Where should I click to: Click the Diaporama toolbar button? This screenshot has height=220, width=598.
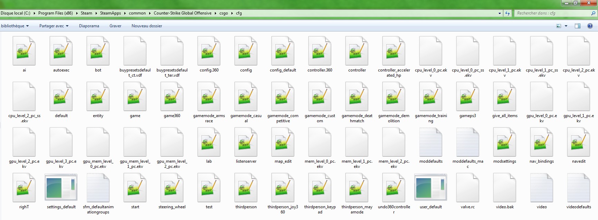point(89,26)
